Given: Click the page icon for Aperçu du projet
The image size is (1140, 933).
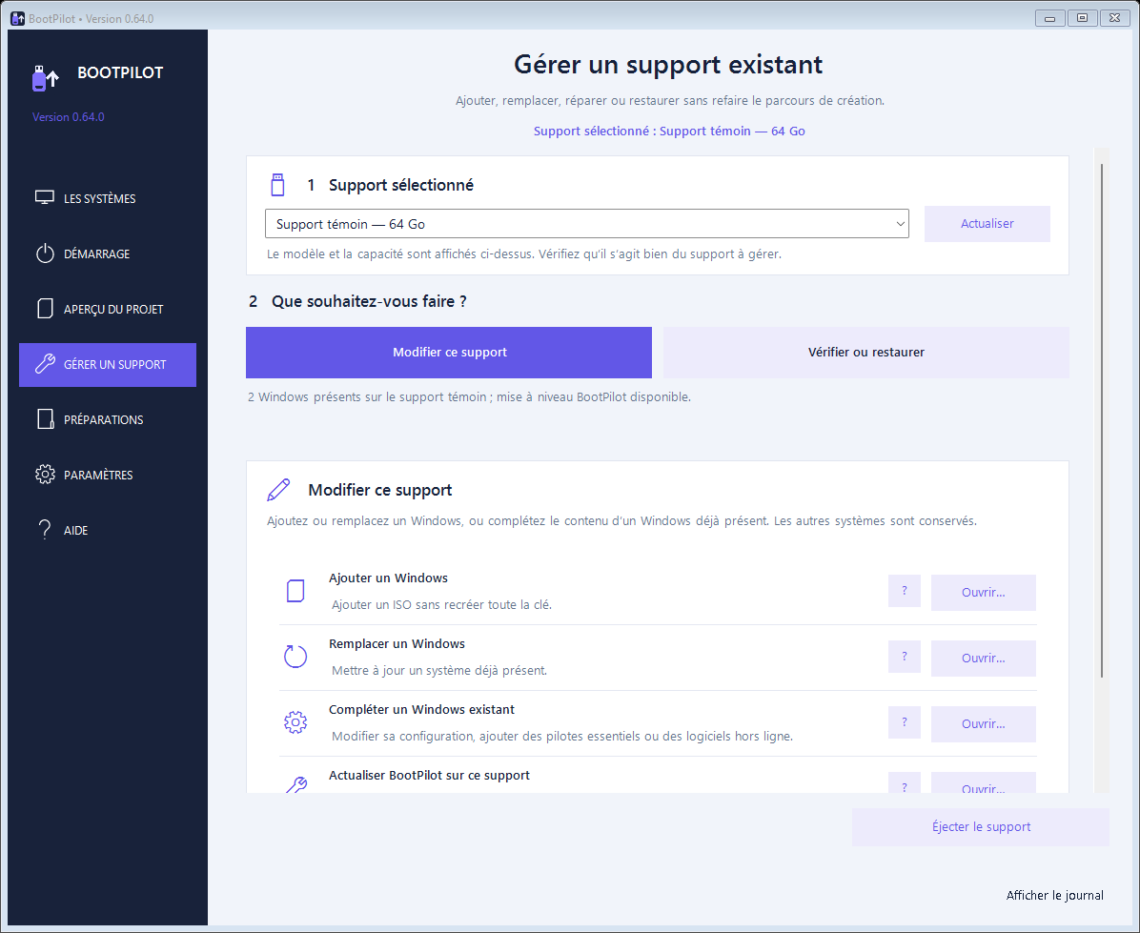Looking at the screenshot, I should pos(45,308).
